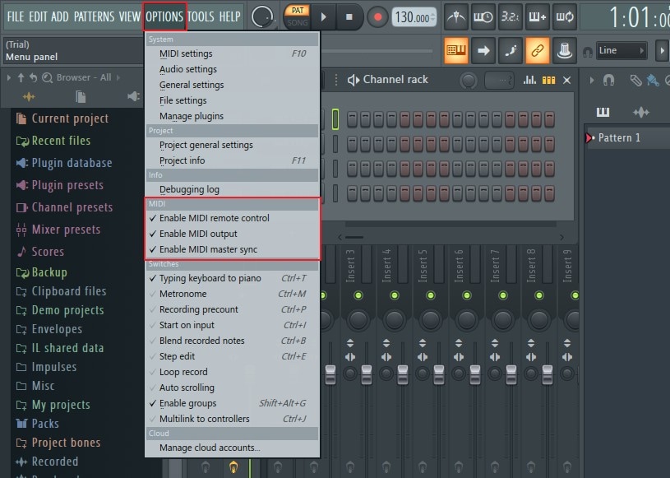Toggle Auto scrolling option
The height and width of the screenshot is (478, 670).
tap(233, 388)
